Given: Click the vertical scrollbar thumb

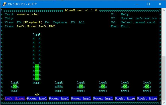Looking at the screenshot, I should (x=163, y=78).
